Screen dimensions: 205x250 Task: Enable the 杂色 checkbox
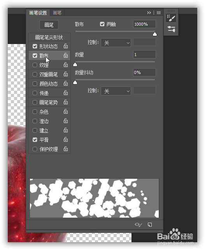(35, 112)
